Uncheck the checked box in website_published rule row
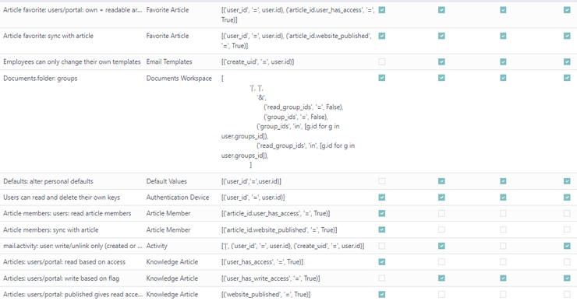 click(x=381, y=294)
